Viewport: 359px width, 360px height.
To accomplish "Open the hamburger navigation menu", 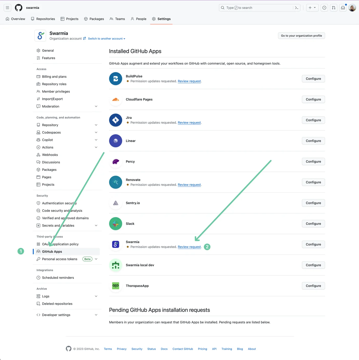I will 8,8.
